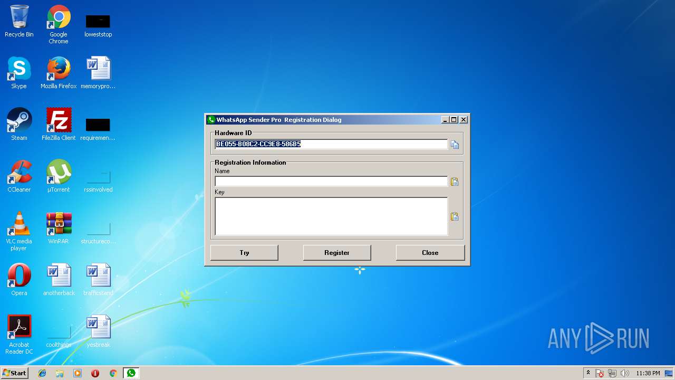Image resolution: width=675 pixels, height=380 pixels.
Task: Select Google Chrome desktop shortcut
Action: [x=59, y=25]
